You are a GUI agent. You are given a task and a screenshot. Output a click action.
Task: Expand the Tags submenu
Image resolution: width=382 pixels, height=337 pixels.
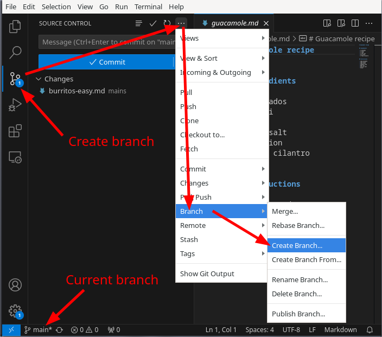(222, 253)
